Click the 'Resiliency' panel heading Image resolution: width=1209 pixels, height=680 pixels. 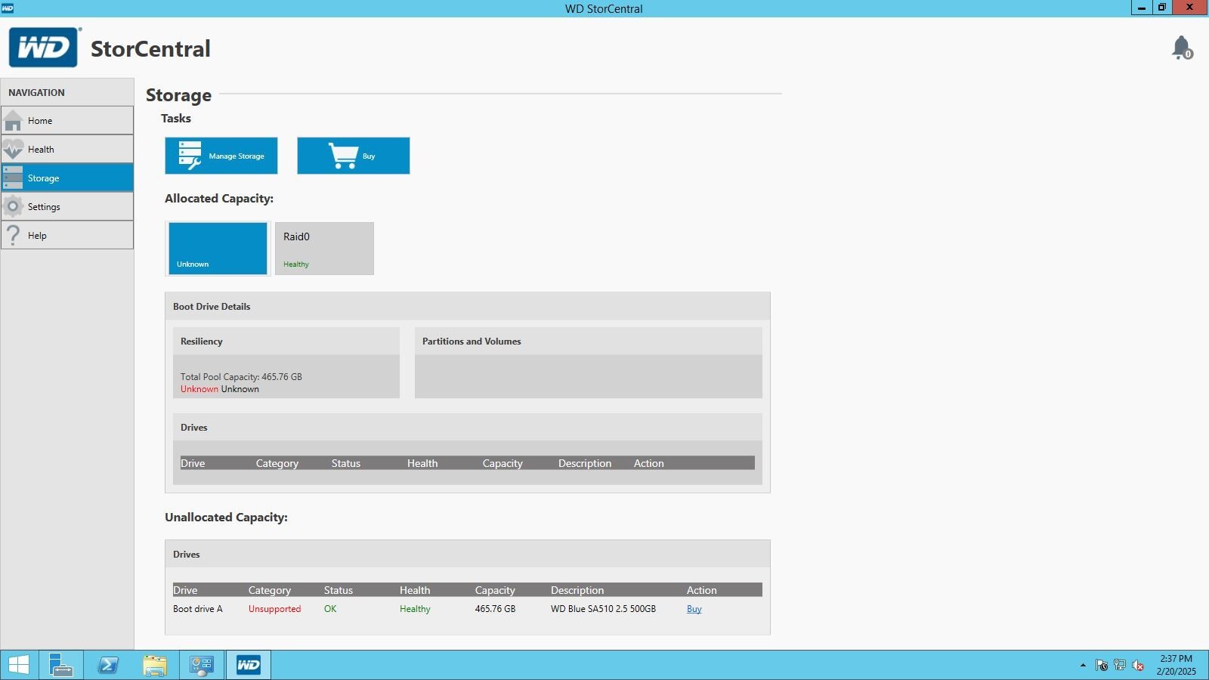pyautogui.click(x=202, y=342)
